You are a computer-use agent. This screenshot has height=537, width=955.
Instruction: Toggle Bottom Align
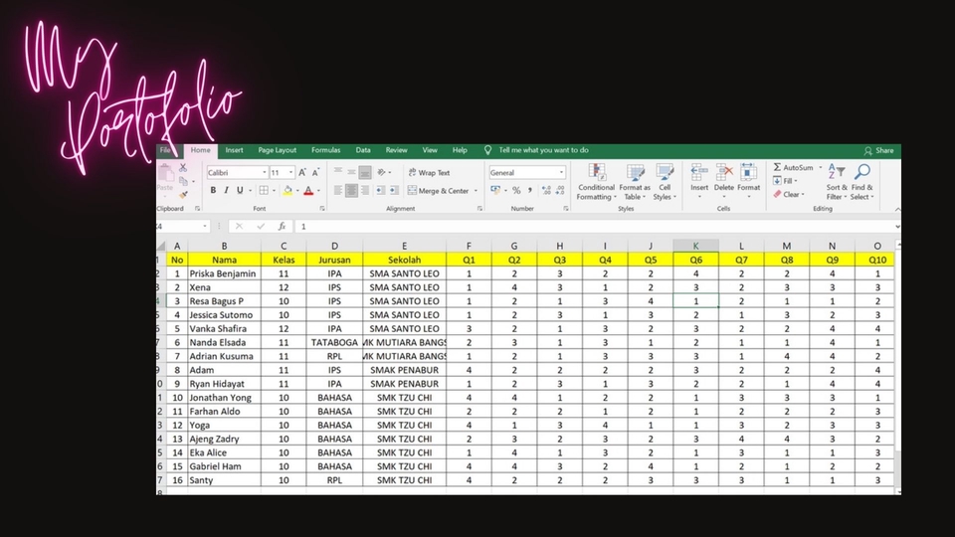tap(365, 172)
